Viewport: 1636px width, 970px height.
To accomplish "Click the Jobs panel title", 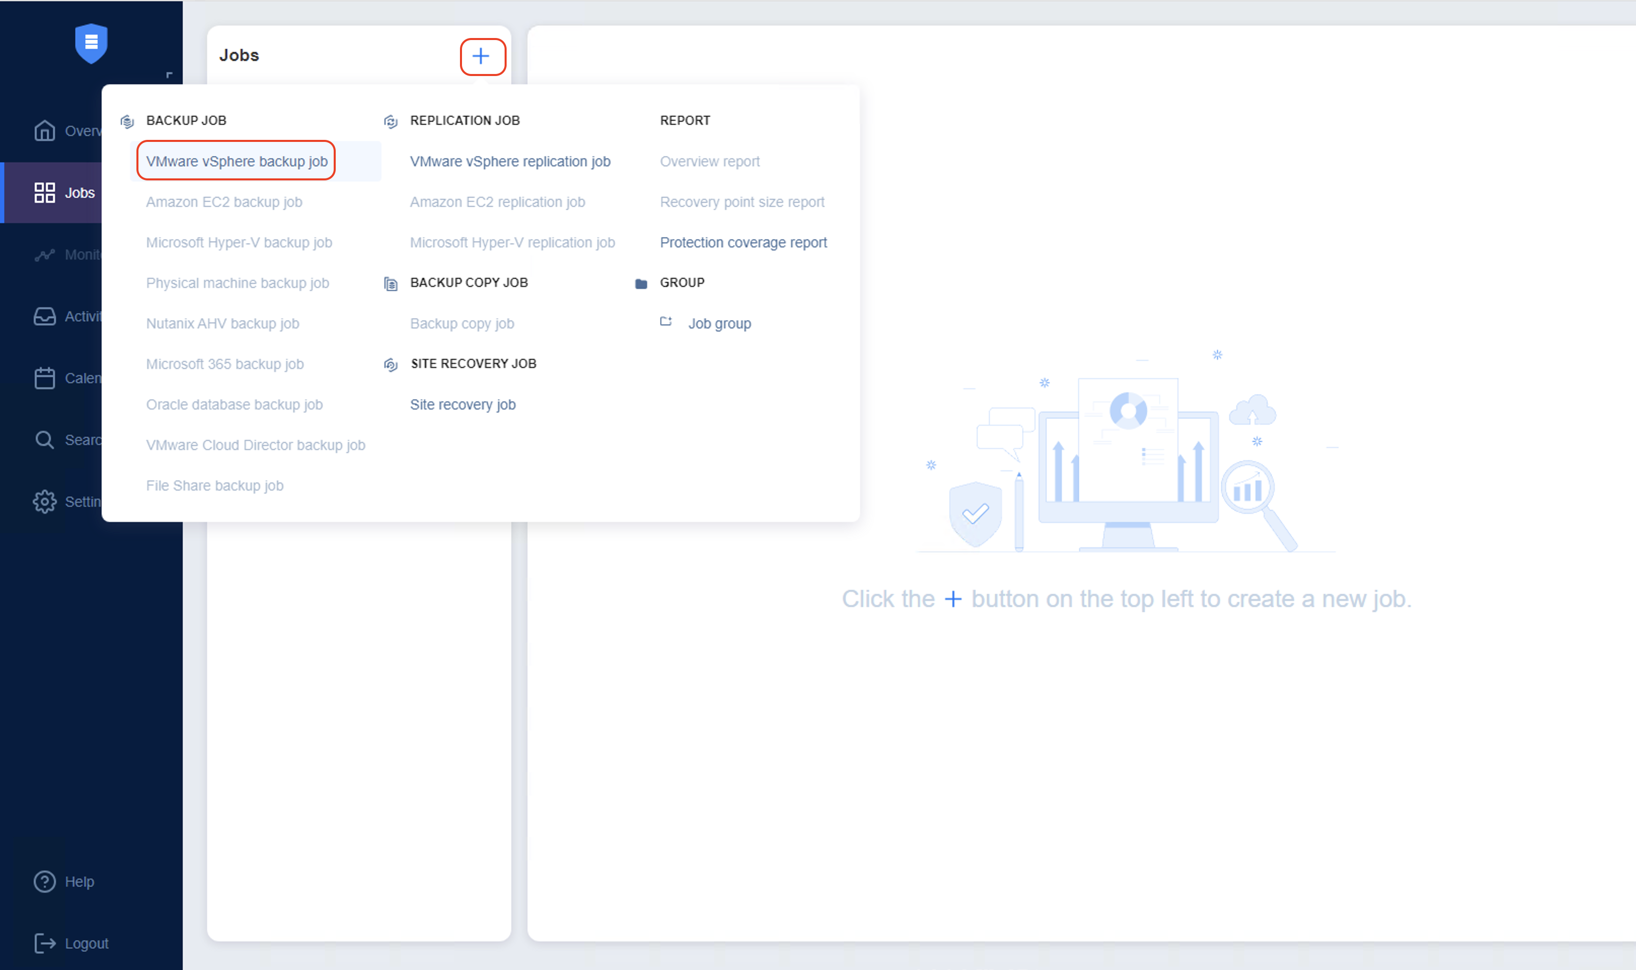I will (x=239, y=55).
